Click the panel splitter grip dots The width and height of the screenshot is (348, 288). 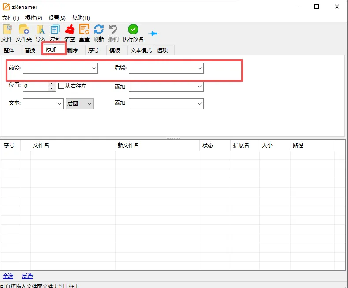coord(173,138)
